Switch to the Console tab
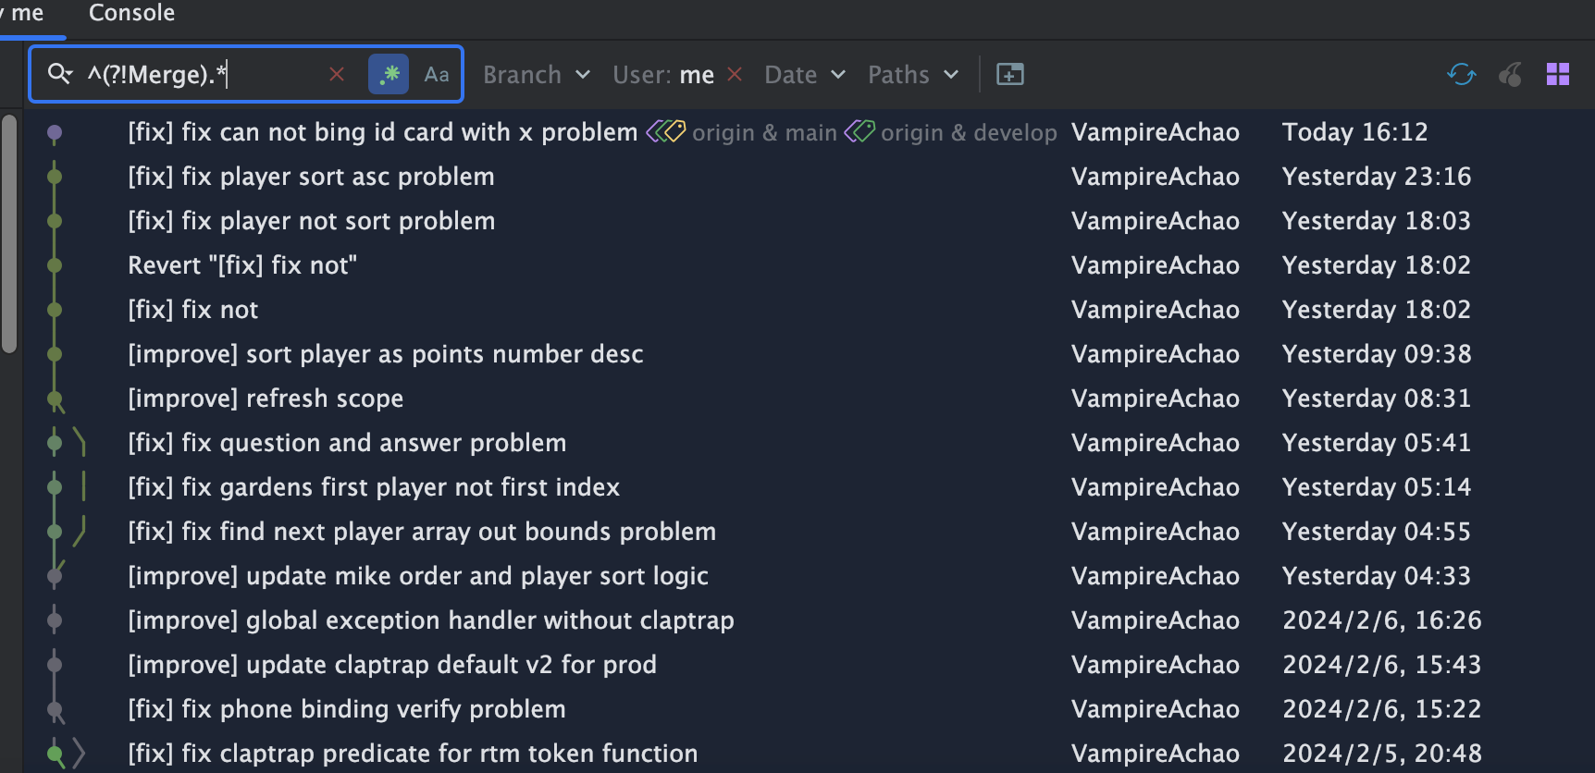 131,13
